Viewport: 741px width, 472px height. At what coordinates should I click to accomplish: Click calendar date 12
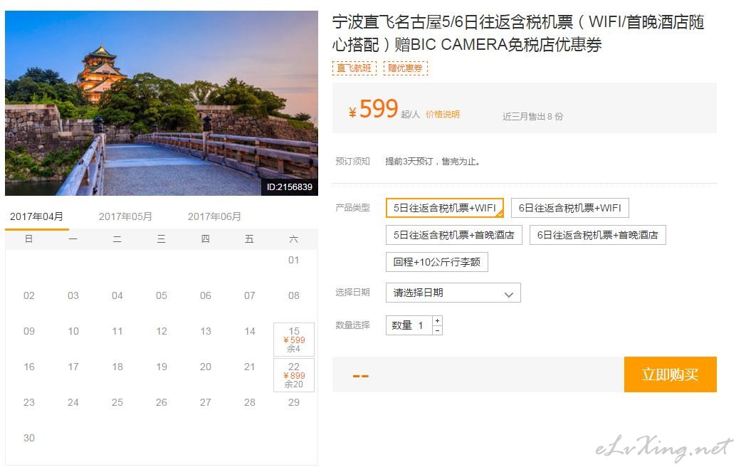tap(161, 331)
